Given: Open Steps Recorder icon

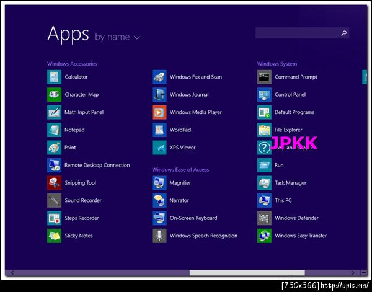Looking at the screenshot, I should (54, 218).
